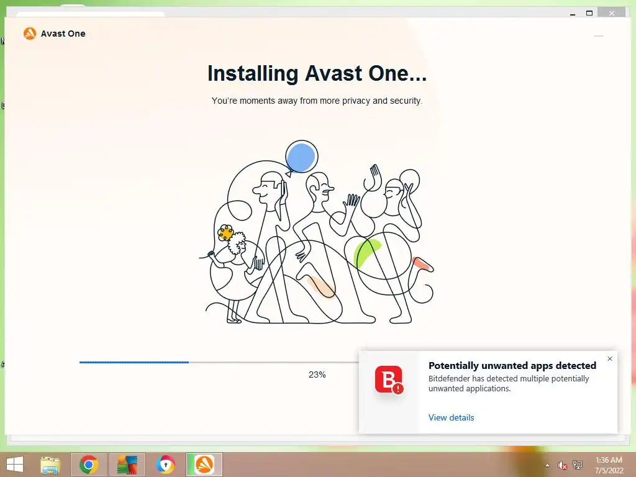The image size is (636, 477).
Task: Maximize the background window in its title bar
Action: [589, 14]
